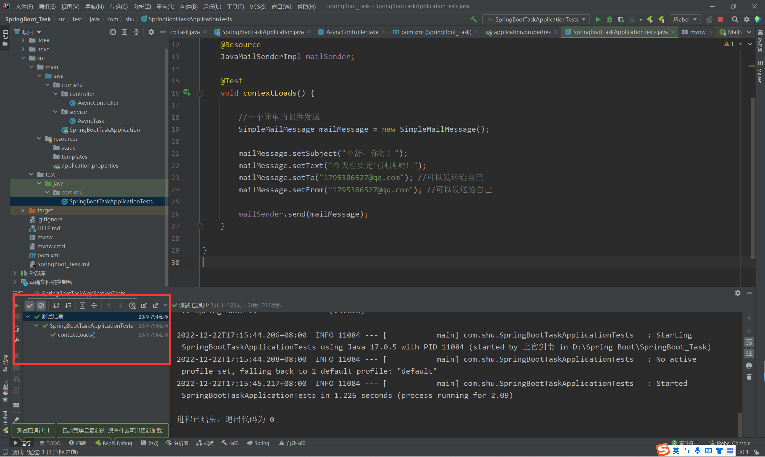Toggle Show Ignored tests filter button
Viewport: 765px width, 457px height.
pos(41,306)
